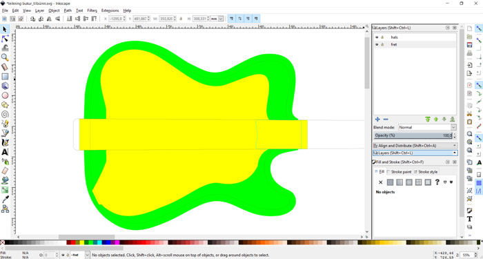This screenshot has height=259, width=483.
Task: Open the Filters menu
Action: tap(92, 10)
